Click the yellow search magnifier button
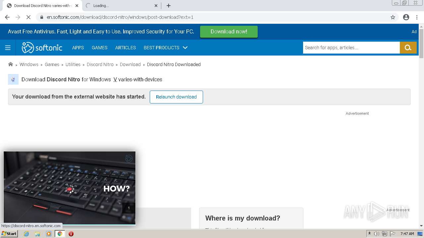This screenshot has width=424, height=238. [x=408, y=48]
